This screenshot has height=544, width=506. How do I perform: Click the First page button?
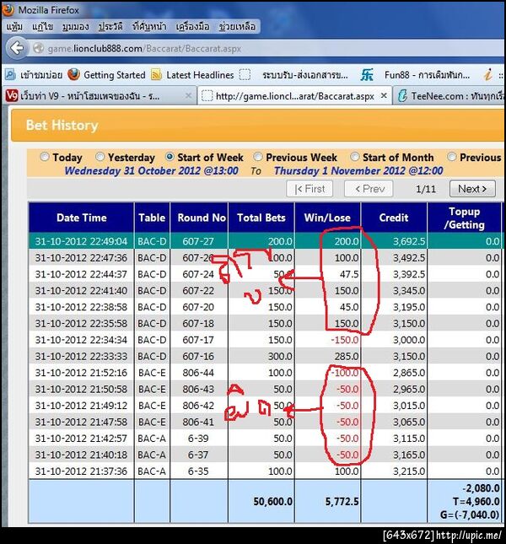coord(310,189)
